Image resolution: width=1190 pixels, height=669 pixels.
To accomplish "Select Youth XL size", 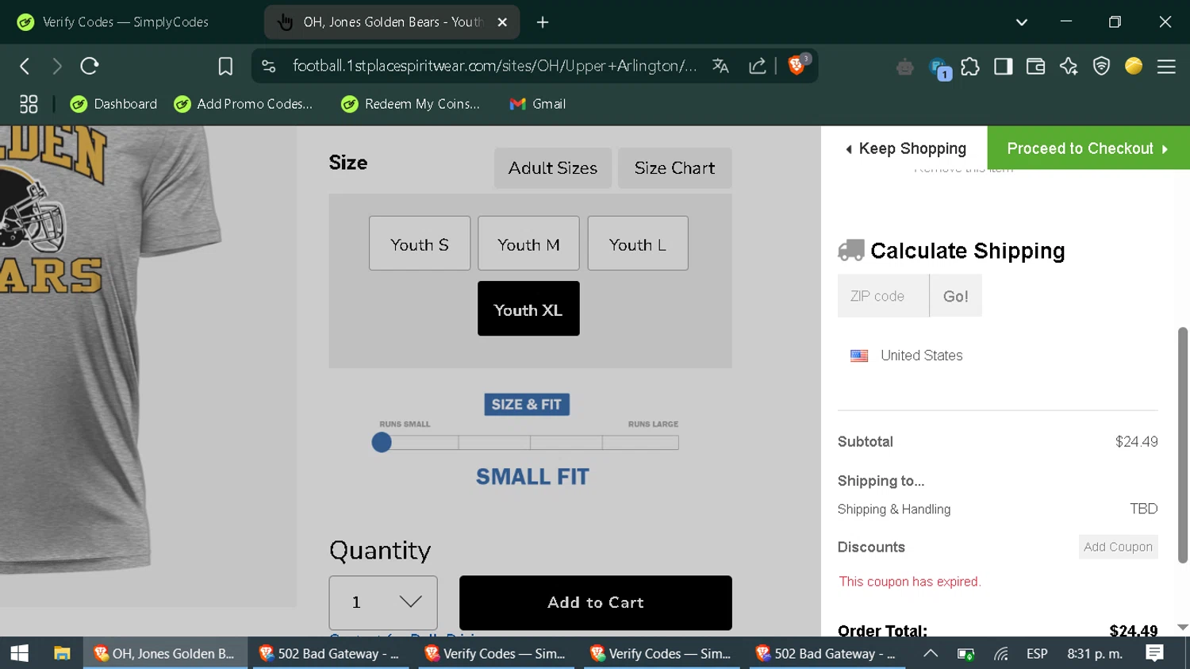I will pos(528,309).
